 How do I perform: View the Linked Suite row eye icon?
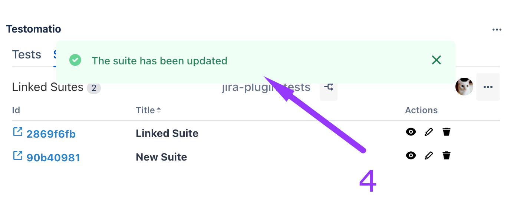(x=411, y=132)
